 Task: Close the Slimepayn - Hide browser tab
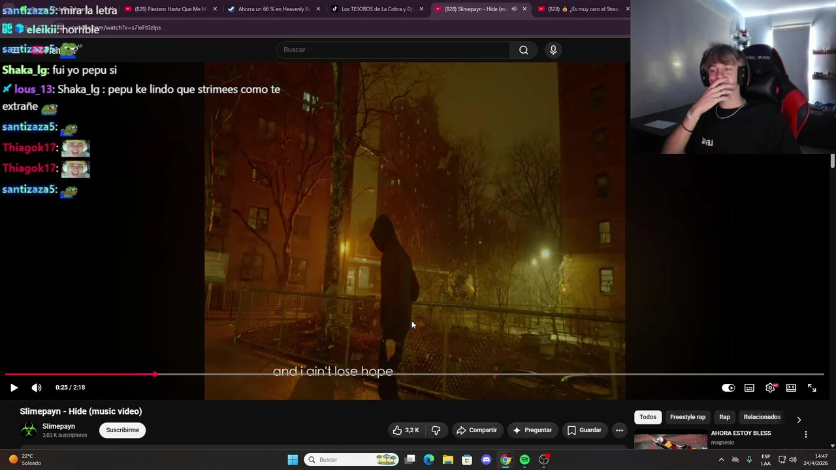pyautogui.click(x=524, y=9)
